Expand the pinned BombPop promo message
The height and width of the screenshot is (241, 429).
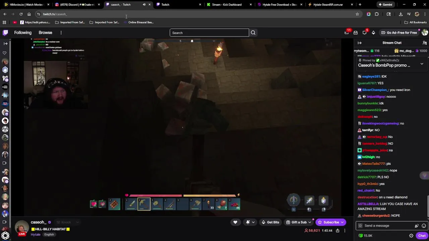pyautogui.click(x=422, y=64)
